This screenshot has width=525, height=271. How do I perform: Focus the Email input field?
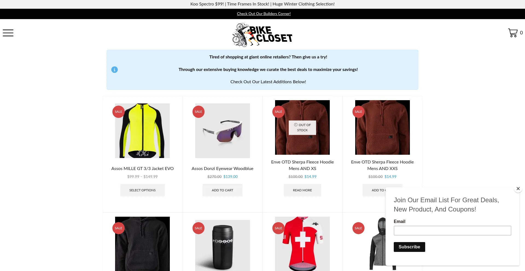(453, 231)
